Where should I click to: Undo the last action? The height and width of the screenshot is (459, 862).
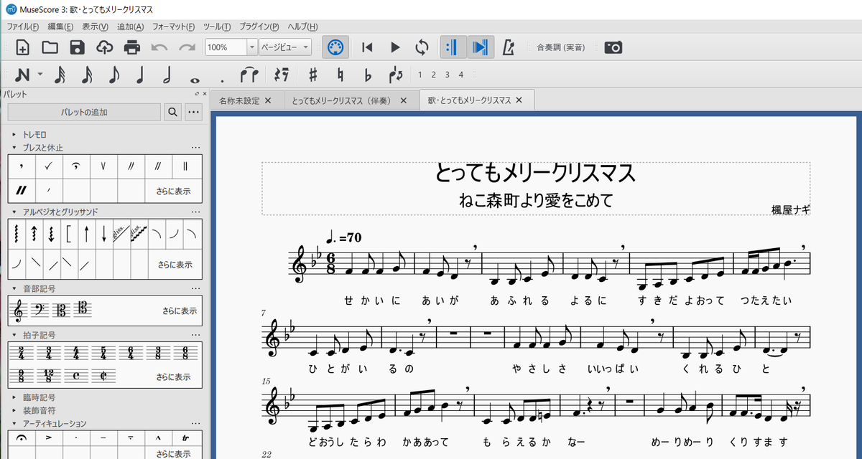point(159,47)
